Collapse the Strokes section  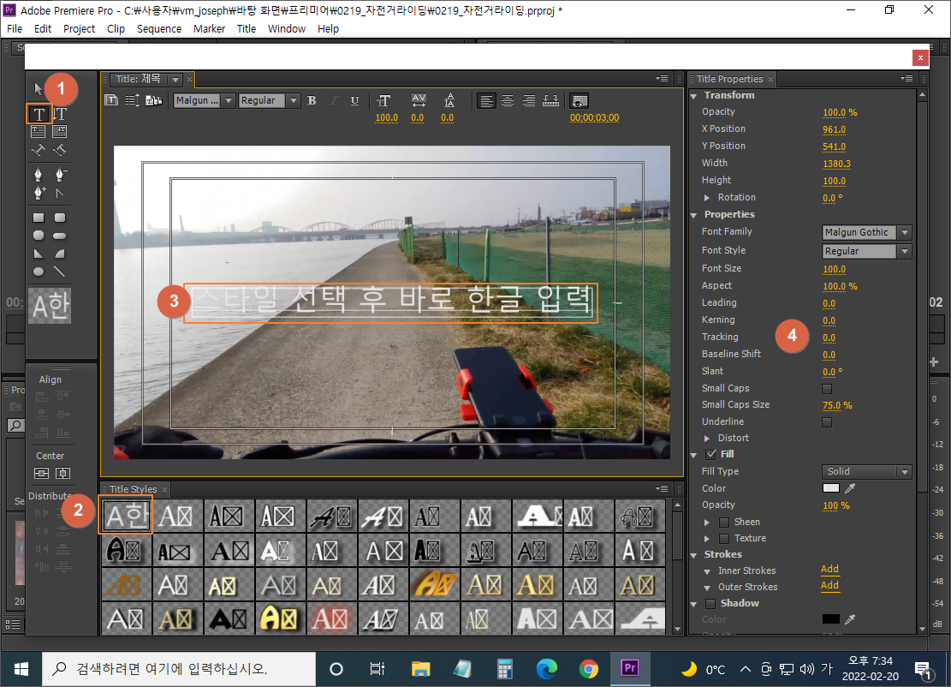tap(694, 555)
